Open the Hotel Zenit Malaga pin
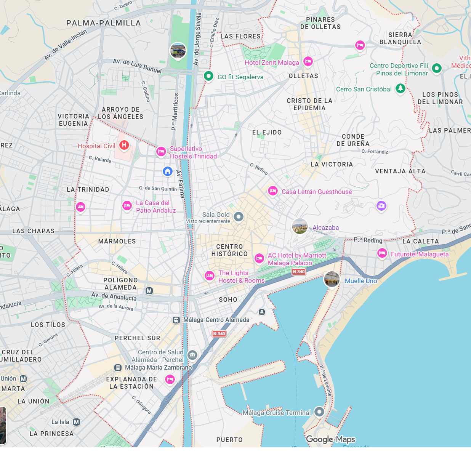This screenshot has width=471, height=474. (x=308, y=61)
